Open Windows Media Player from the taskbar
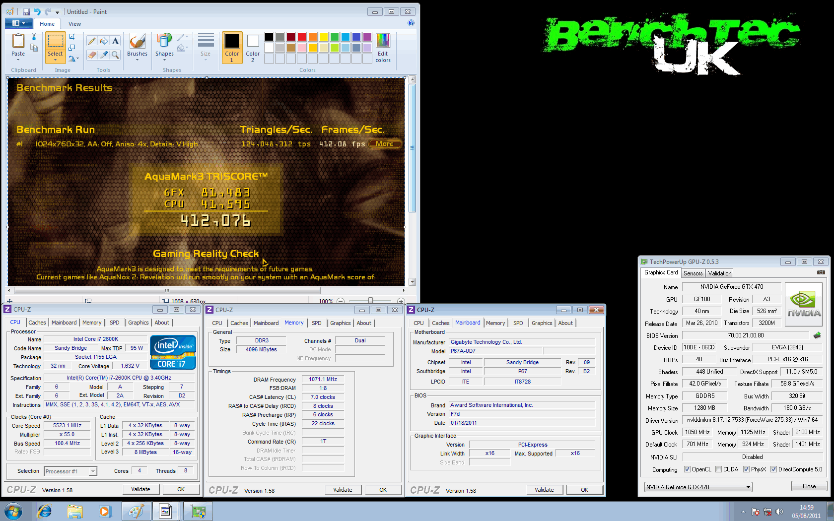The height and width of the screenshot is (521, 834). tap(104, 511)
